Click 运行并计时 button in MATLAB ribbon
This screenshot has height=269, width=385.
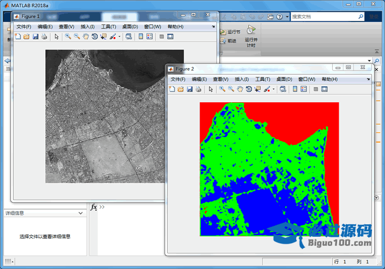click(x=251, y=36)
